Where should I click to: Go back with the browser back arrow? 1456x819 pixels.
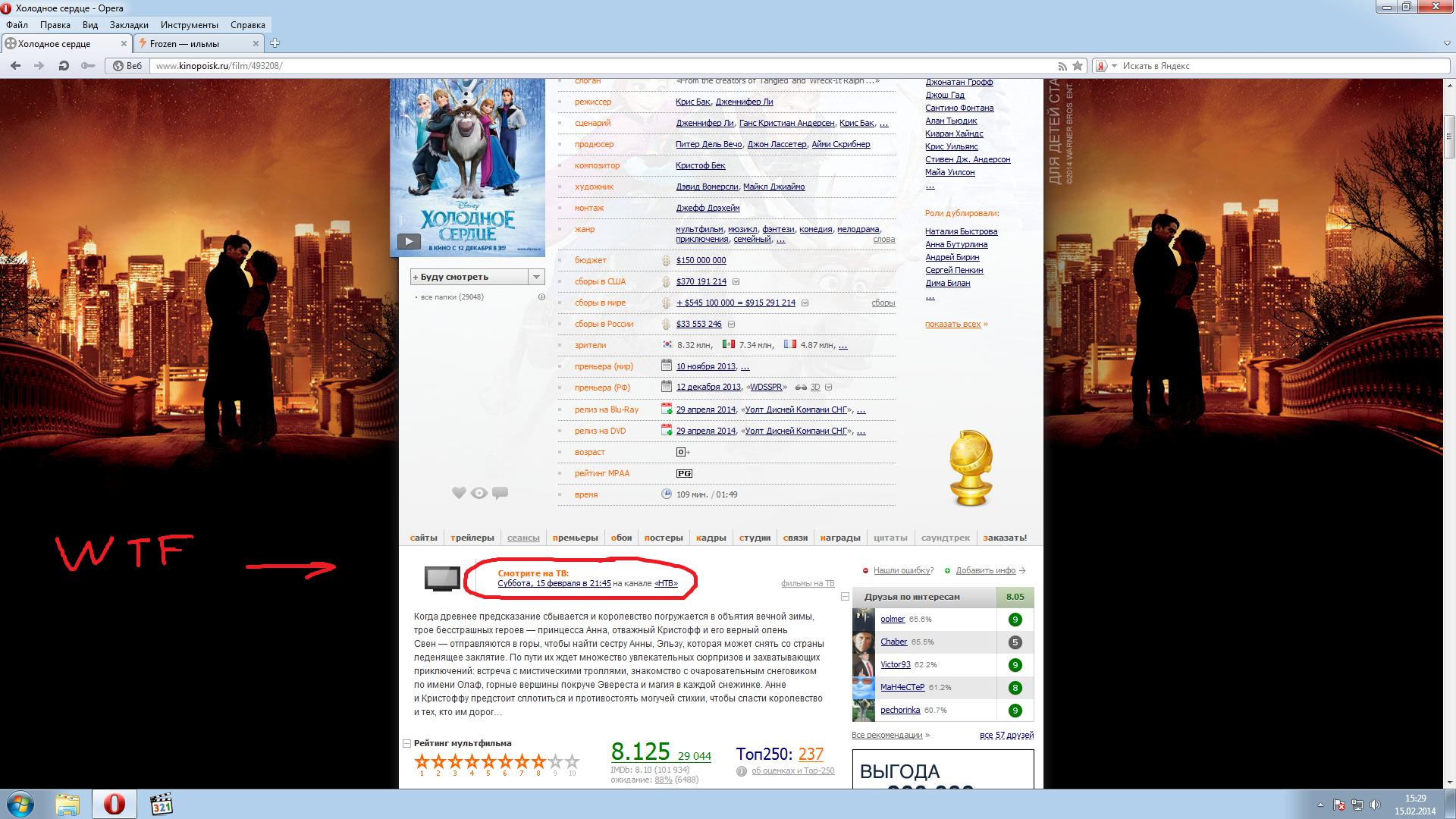click(15, 66)
